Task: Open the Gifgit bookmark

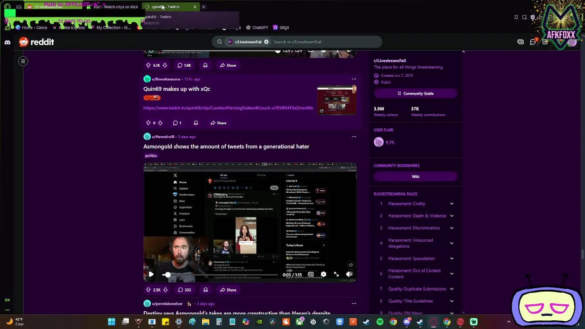Action: click(281, 27)
